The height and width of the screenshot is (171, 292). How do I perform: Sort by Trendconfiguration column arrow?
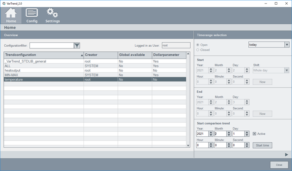click(82, 55)
